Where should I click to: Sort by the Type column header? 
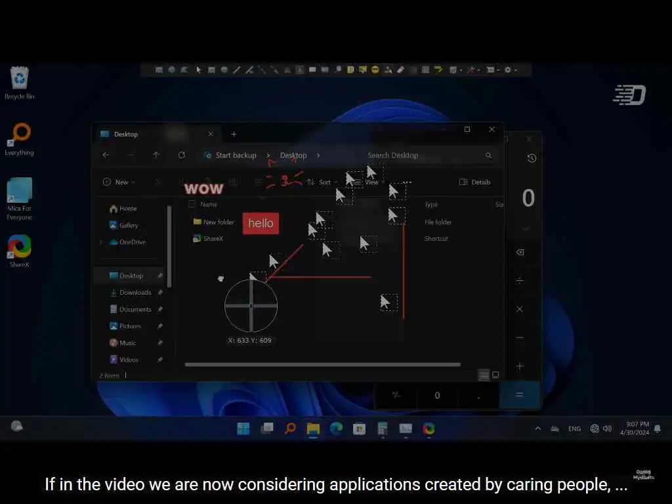431,205
